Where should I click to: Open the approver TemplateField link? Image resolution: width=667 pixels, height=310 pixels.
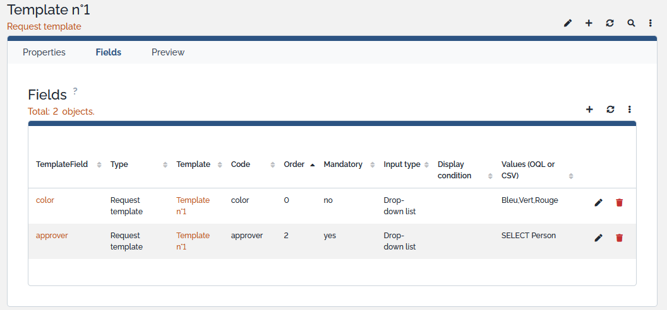[52, 236]
